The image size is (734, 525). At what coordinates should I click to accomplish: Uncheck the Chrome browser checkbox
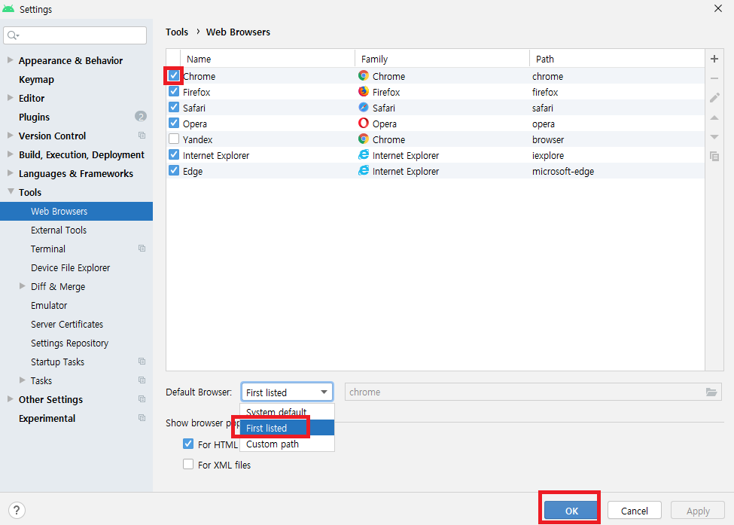[174, 75]
